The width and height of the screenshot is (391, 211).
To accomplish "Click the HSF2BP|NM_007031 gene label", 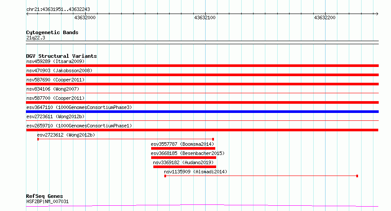I will point(47,201).
